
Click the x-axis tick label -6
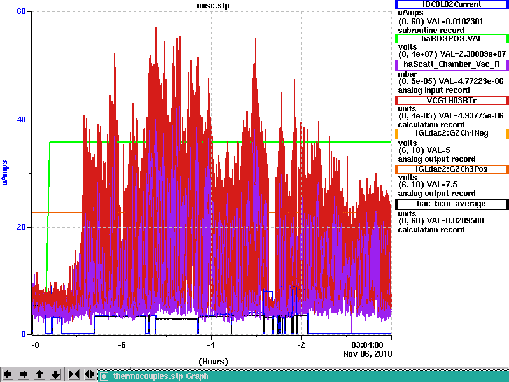(x=122, y=344)
